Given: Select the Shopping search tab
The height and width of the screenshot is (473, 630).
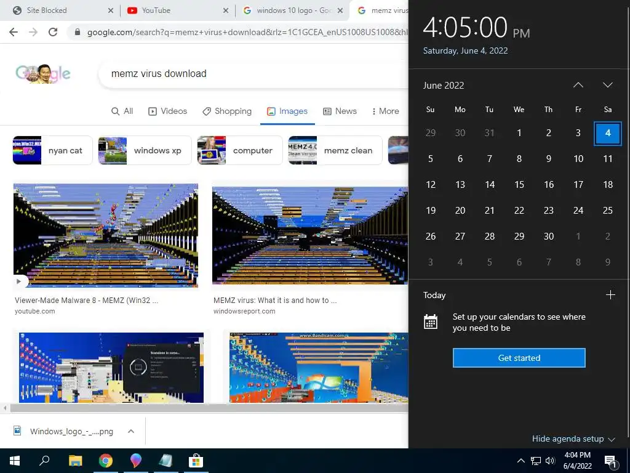Looking at the screenshot, I should coord(227,111).
